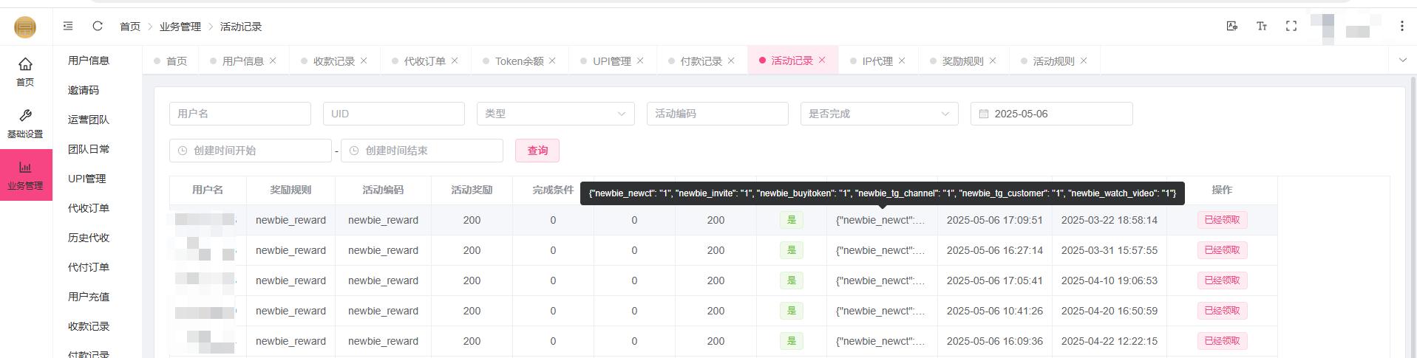Click the page refresh icon

point(98,26)
